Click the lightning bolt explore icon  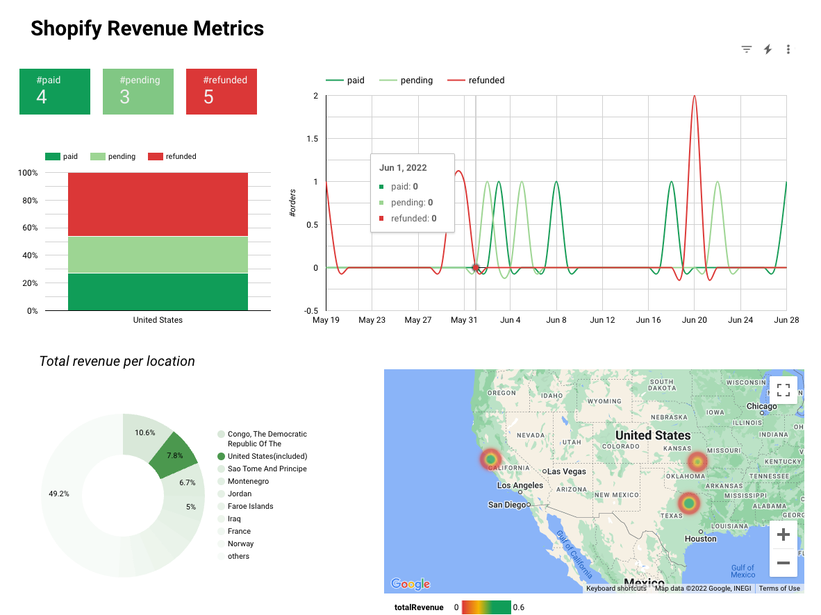(768, 49)
